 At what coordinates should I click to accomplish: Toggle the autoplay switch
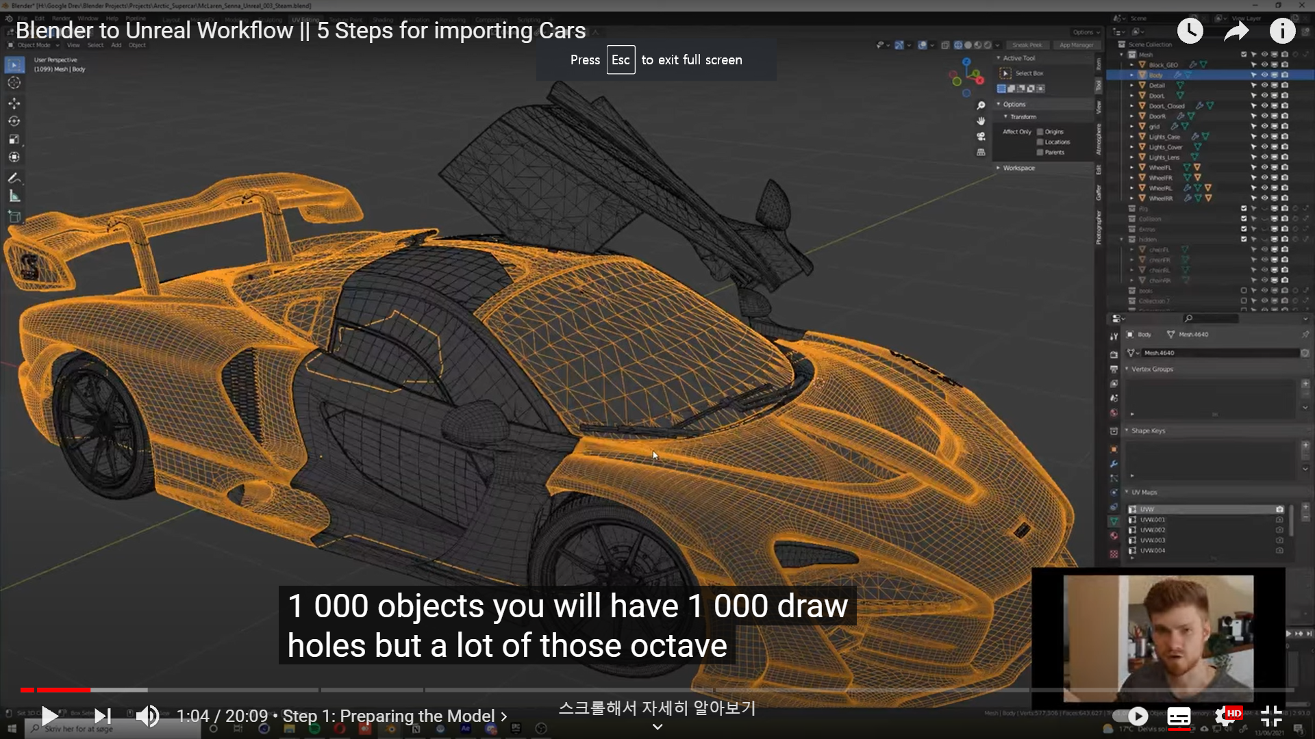(x=1131, y=716)
